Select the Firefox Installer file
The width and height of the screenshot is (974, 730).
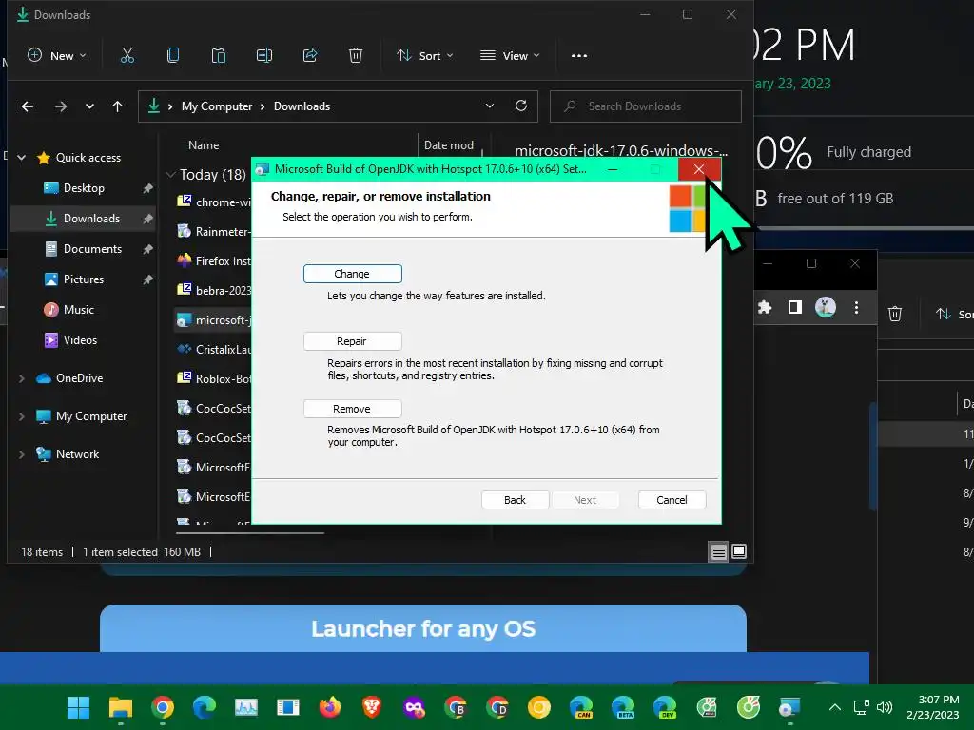tap(214, 260)
